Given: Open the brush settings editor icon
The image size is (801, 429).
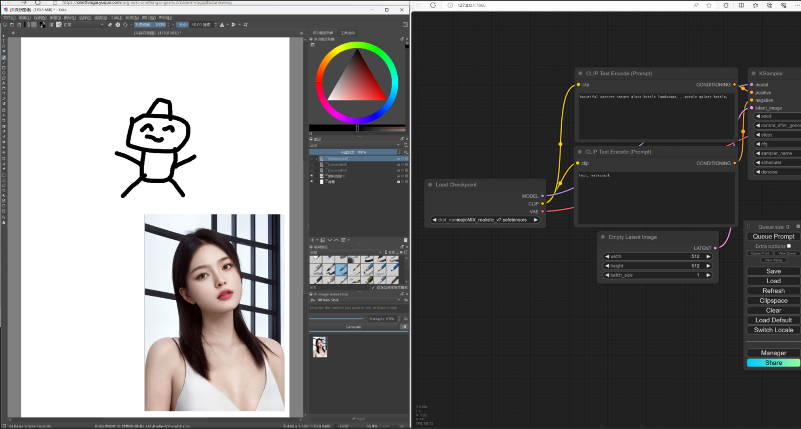Looking at the screenshot, I should pyautogui.click(x=51, y=25).
